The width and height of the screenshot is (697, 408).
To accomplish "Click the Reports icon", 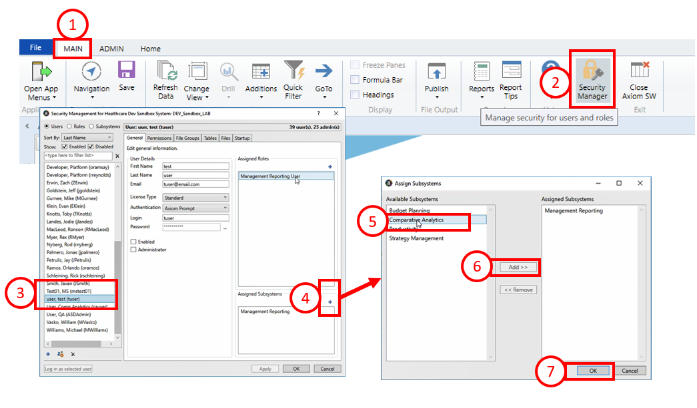I will [x=482, y=71].
